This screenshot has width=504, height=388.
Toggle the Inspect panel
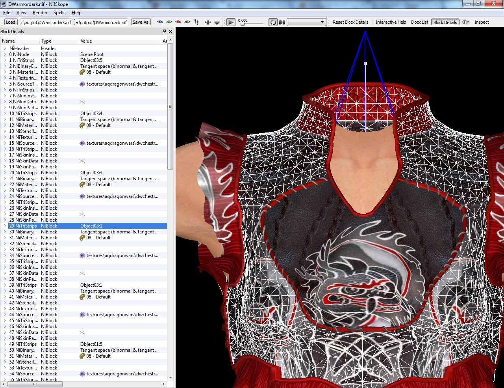coord(482,22)
